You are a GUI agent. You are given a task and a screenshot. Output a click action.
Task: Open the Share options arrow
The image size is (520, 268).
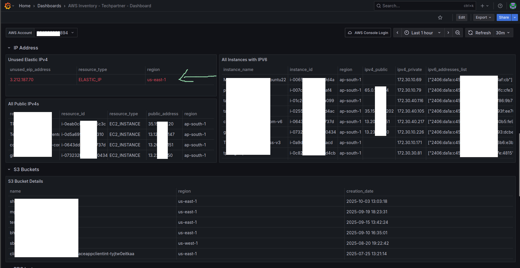pyautogui.click(x=515, y=17)
